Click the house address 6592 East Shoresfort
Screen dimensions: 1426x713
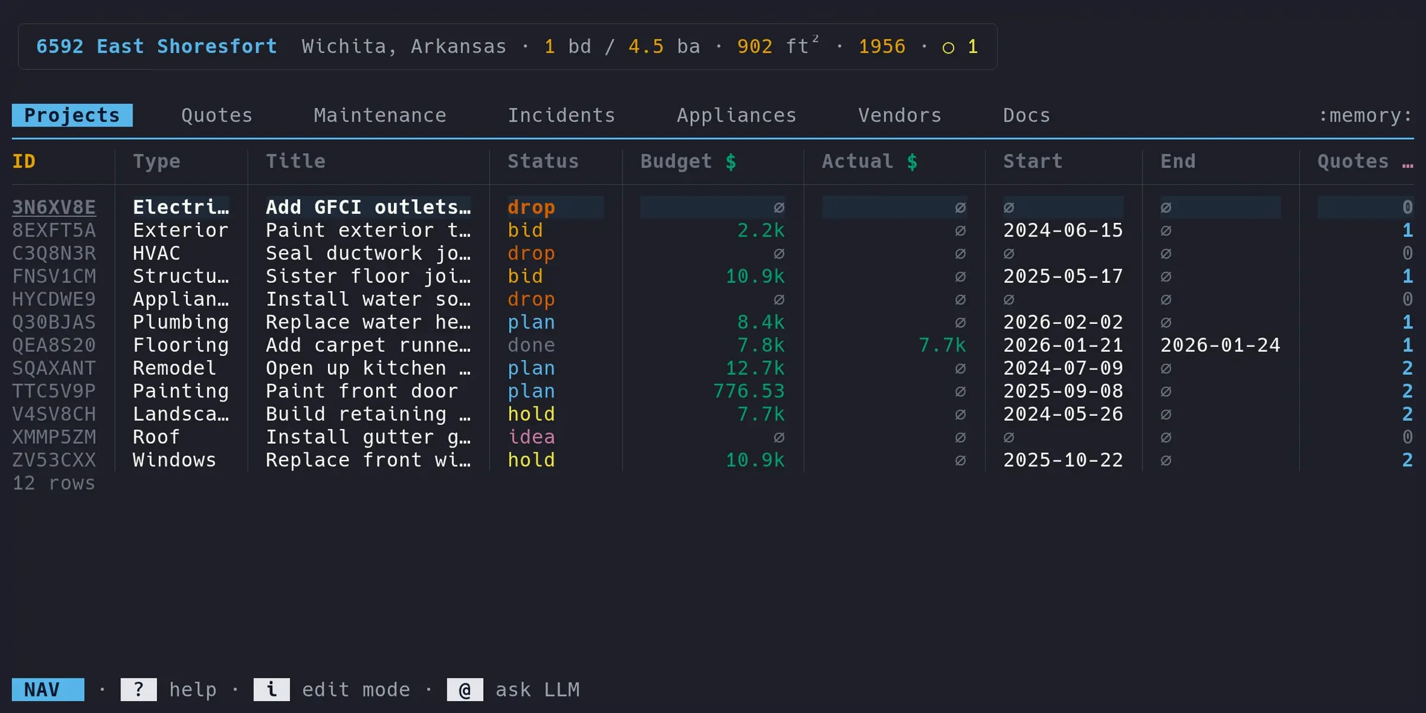click(x=157, y=46)
